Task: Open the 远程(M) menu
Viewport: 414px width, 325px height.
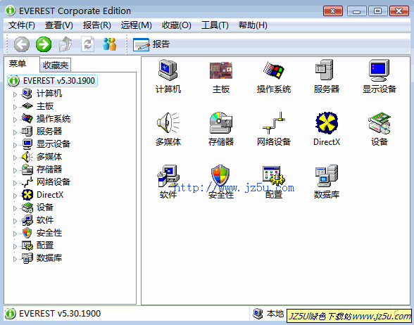Action: 137,25
